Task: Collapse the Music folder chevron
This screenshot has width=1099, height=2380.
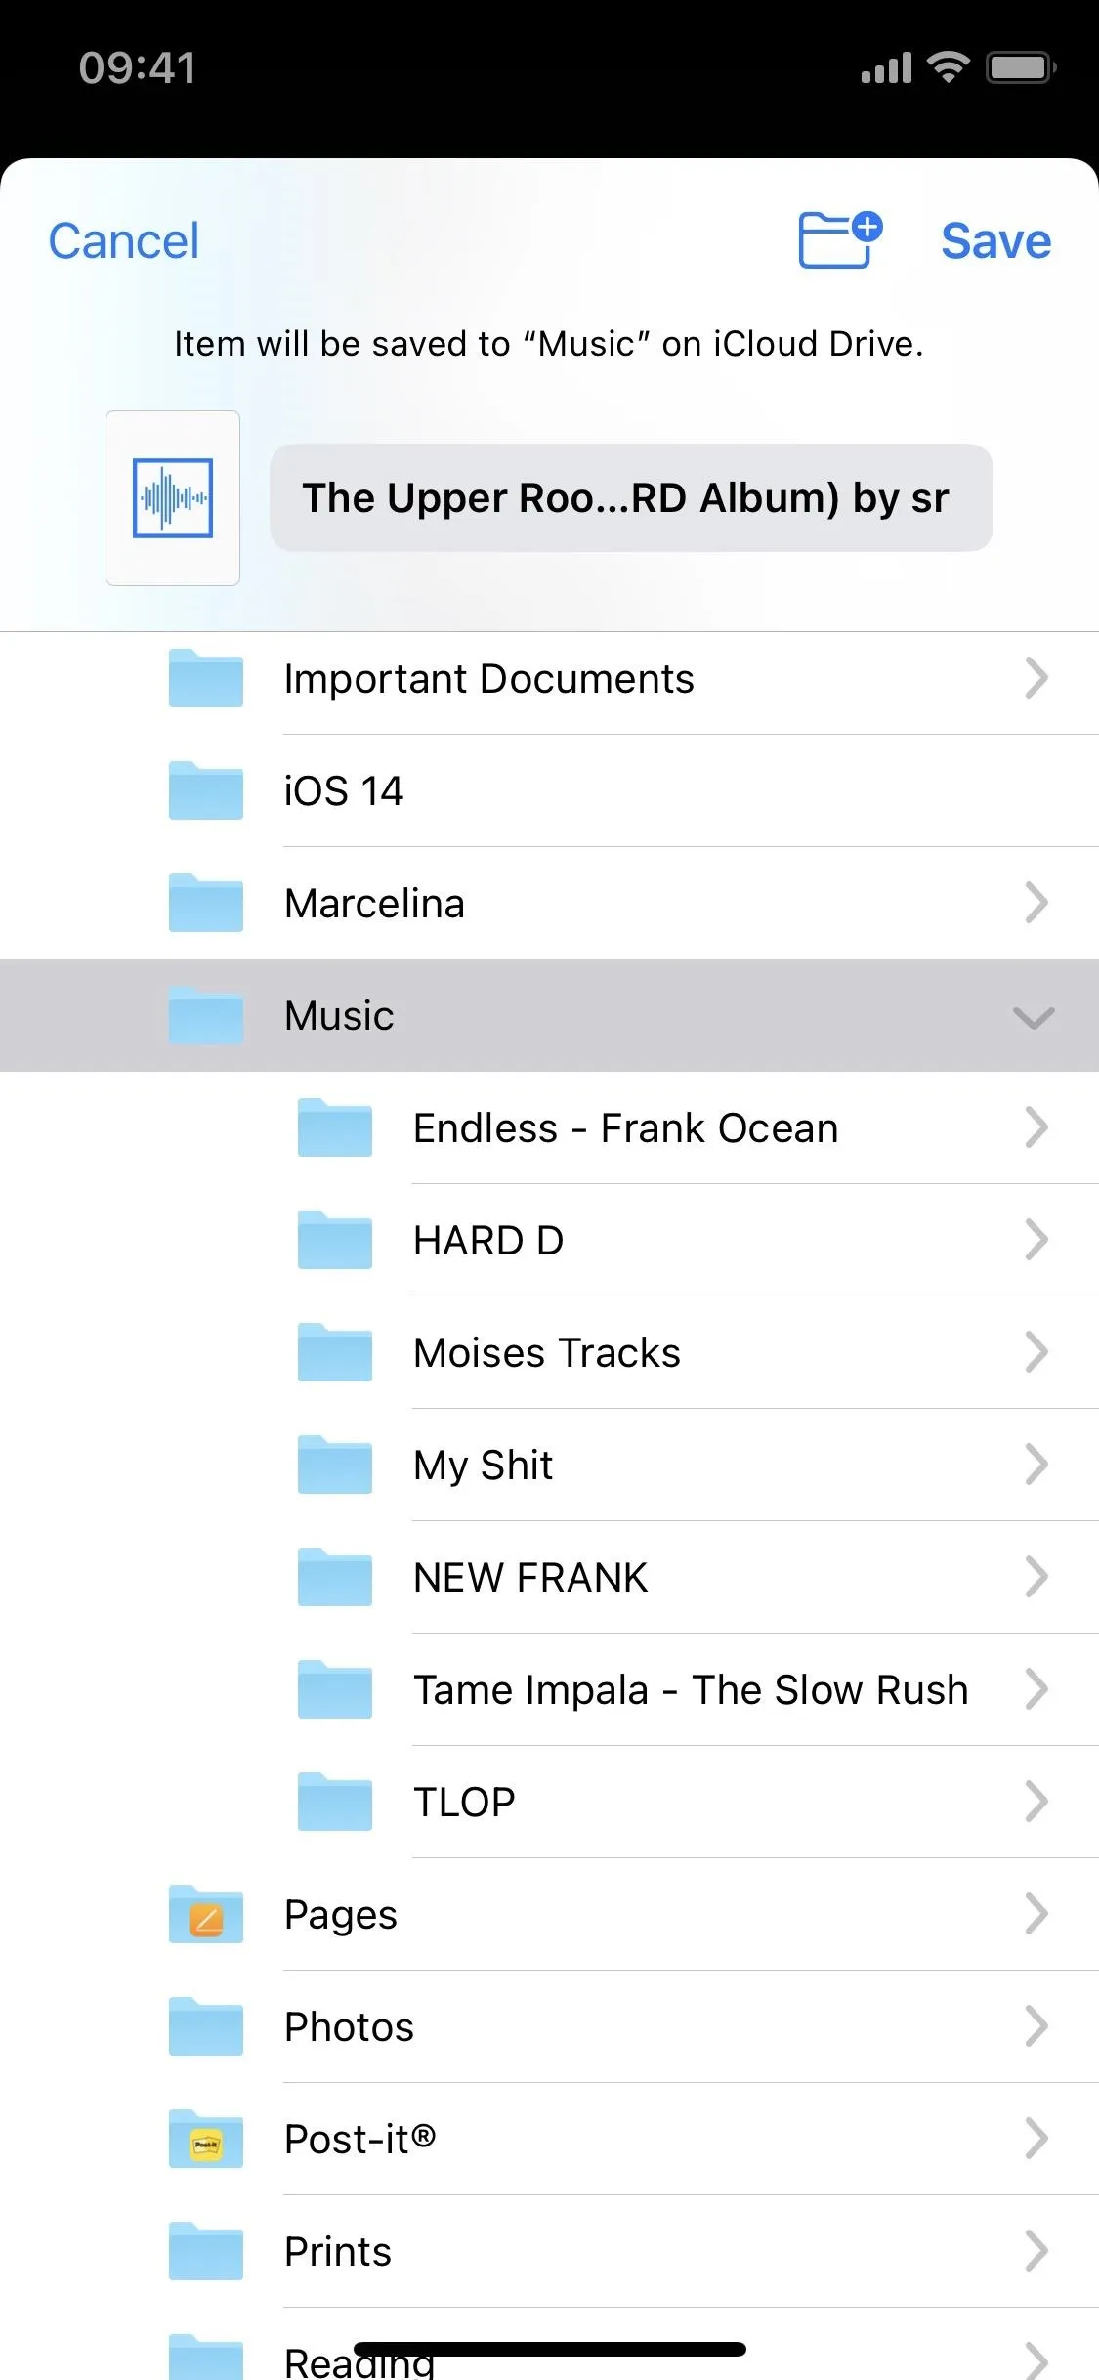Action: [1034, 1017]
